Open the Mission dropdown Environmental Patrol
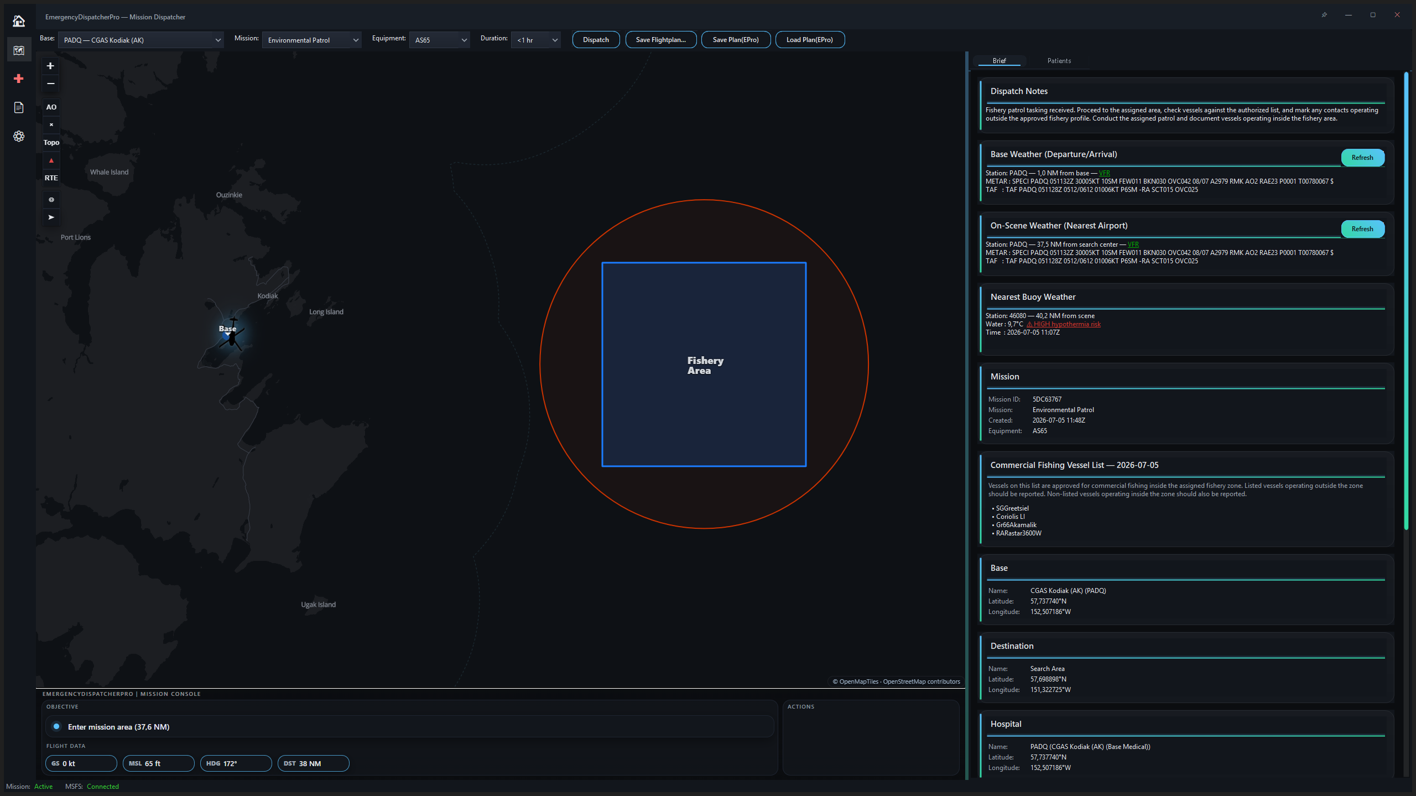1416x796 pixels. click(312, 40)
